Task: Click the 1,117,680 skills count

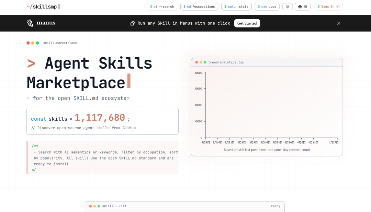Action: pos(100,117)
